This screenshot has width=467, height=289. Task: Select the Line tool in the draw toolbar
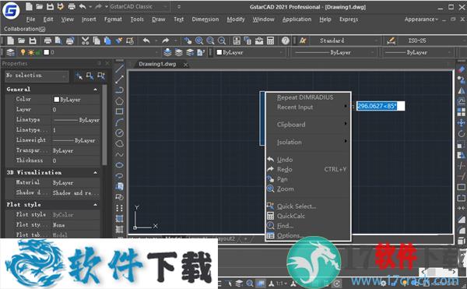click(x=119, y=69)
